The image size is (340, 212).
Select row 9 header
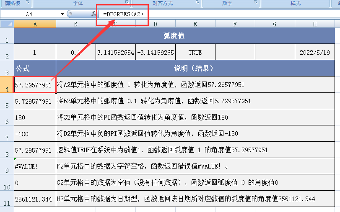(x=7, y=166)
